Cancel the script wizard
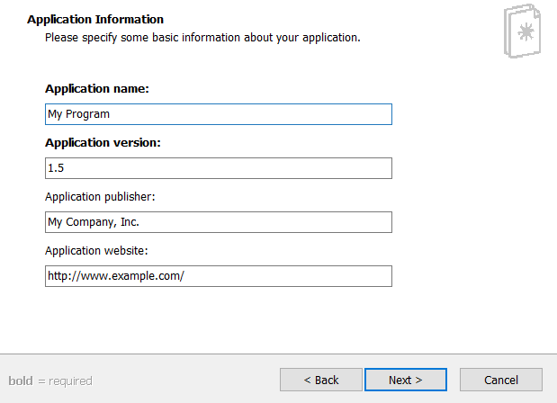557x403 pixels. click(x=501, y=380)
